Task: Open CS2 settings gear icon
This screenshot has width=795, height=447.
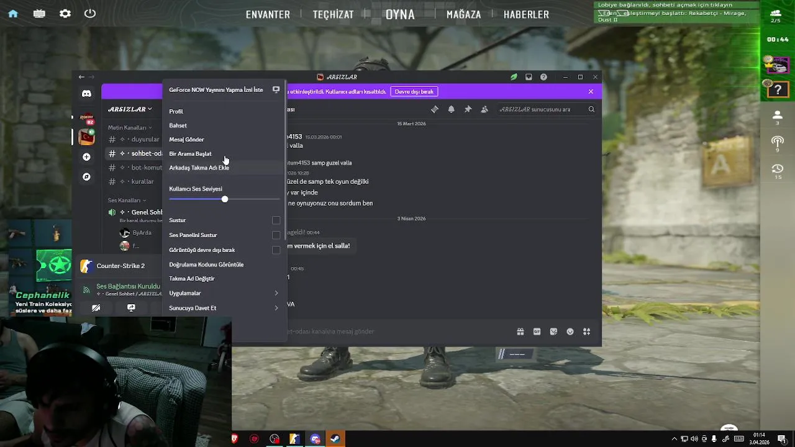Action: [65, 13]
